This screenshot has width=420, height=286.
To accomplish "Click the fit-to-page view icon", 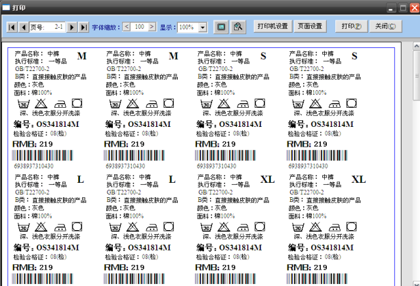I will click(221, 27).
